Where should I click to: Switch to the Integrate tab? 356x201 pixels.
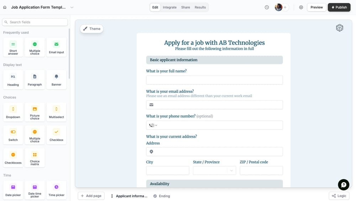click(169, 7)
